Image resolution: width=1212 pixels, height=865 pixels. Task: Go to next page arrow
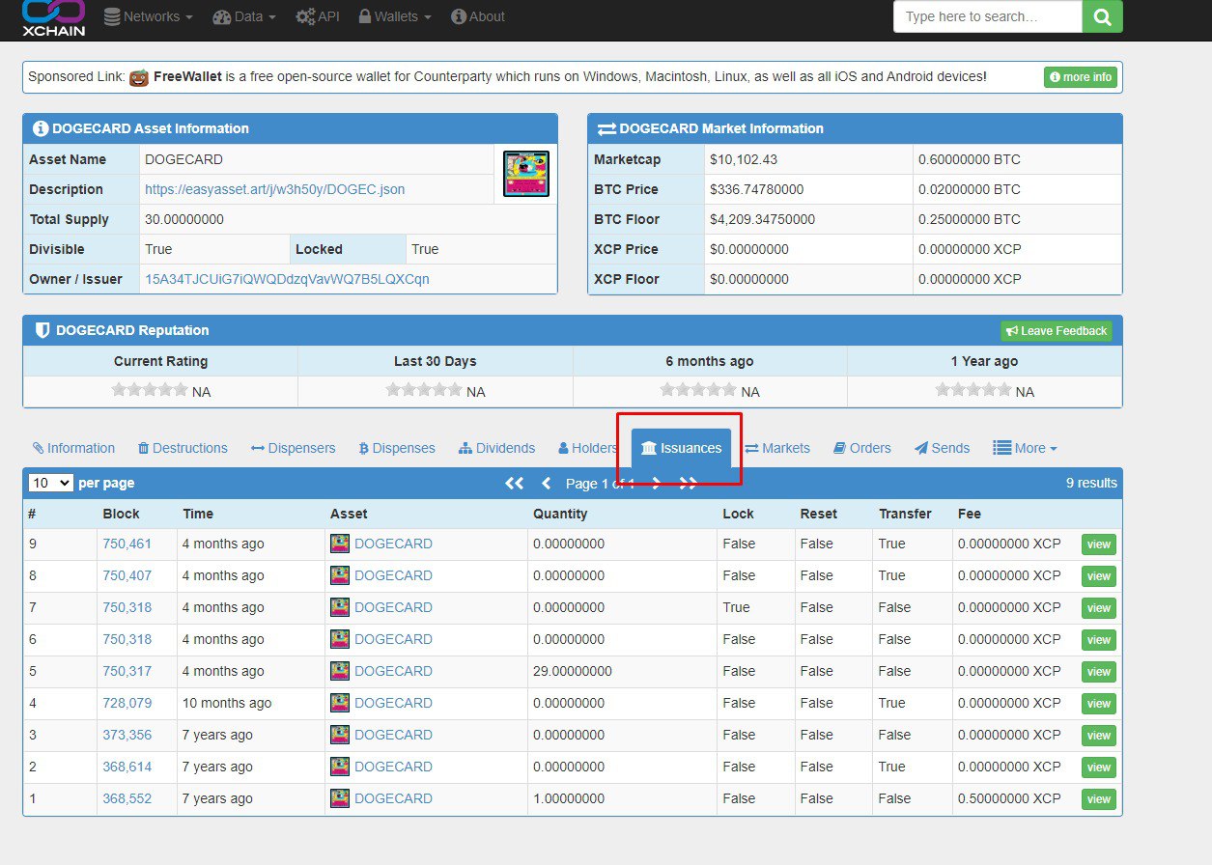click(657, 483)
